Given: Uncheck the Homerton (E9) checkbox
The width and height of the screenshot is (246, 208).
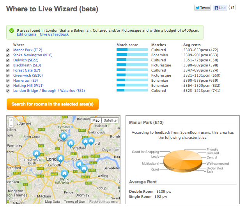Looking at the screenshot, I should coord(8,81).
